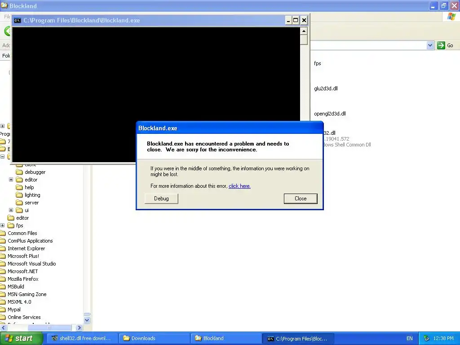This screenshot has width=460, height=345.
Task: Click console window system menu icon
Action: click(x=18, y=20)
